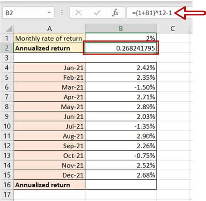
Task: Select the Jun-21 cell
Action: (x=50, y=117)
